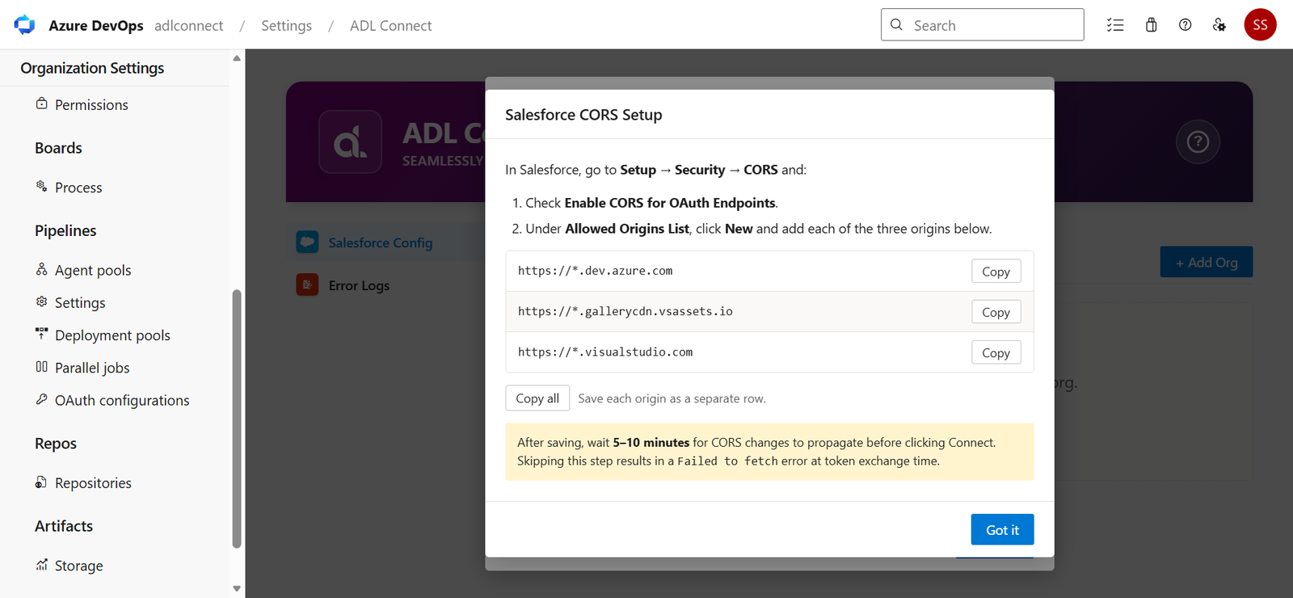Viewport: 1293px width, 598px height.
Task: Copy the gallerycdn.vsassets.io origin
Action: [x=996, y=312]
